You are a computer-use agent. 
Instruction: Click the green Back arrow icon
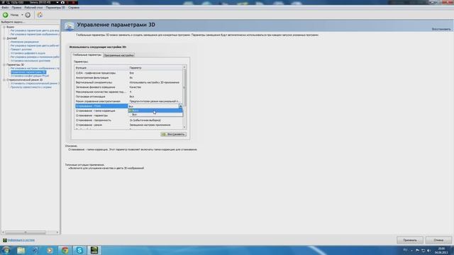point(6,15)
